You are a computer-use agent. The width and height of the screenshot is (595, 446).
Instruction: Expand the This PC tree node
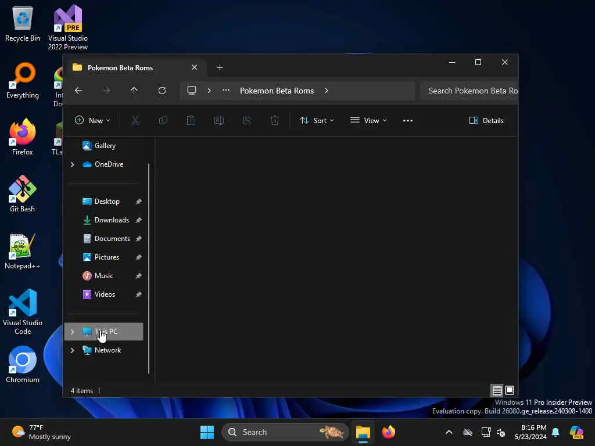point(72,332)
